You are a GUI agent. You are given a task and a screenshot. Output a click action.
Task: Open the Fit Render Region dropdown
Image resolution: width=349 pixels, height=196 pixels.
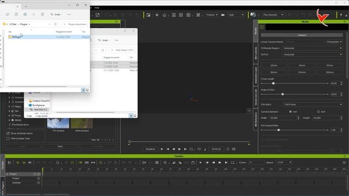312,48
